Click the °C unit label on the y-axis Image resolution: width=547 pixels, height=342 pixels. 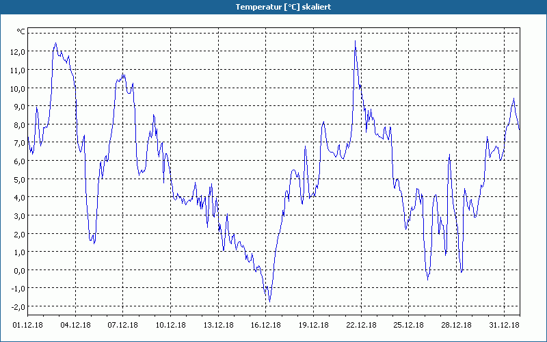(21, 31)
